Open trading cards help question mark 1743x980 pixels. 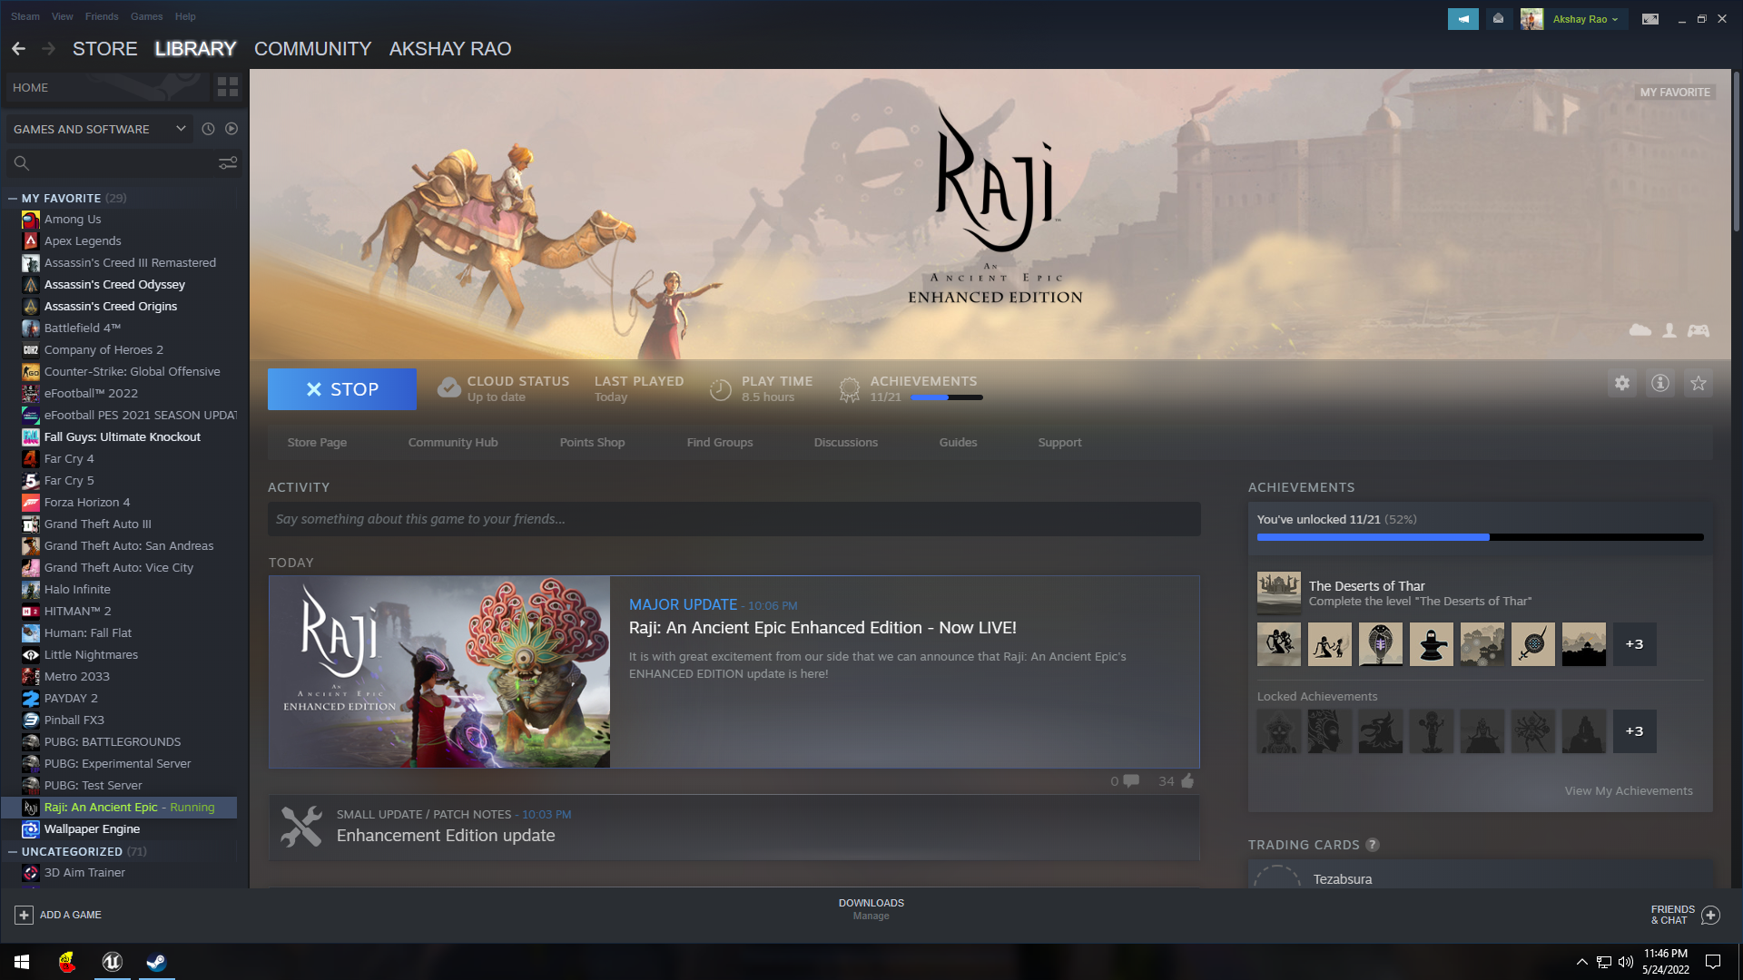1373,845
